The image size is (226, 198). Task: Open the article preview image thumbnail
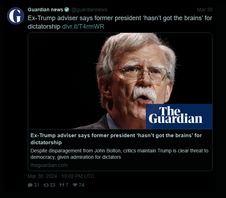click(120, 81)
